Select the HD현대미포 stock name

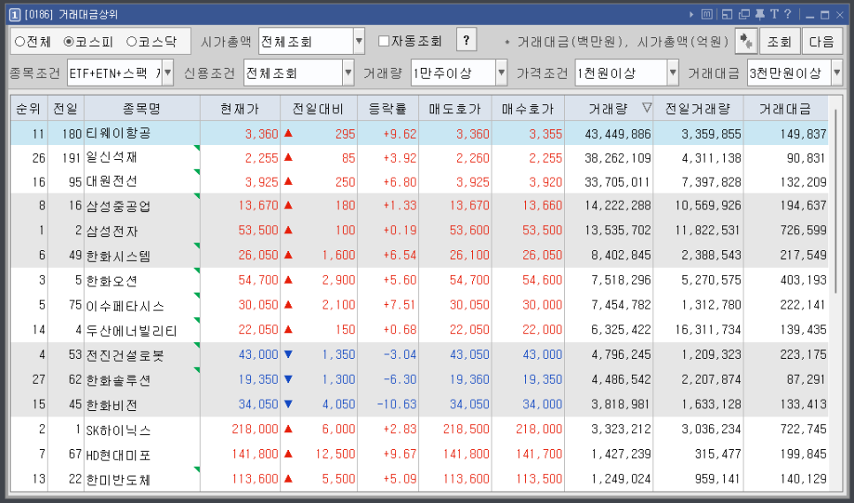[x=118, y=454]
